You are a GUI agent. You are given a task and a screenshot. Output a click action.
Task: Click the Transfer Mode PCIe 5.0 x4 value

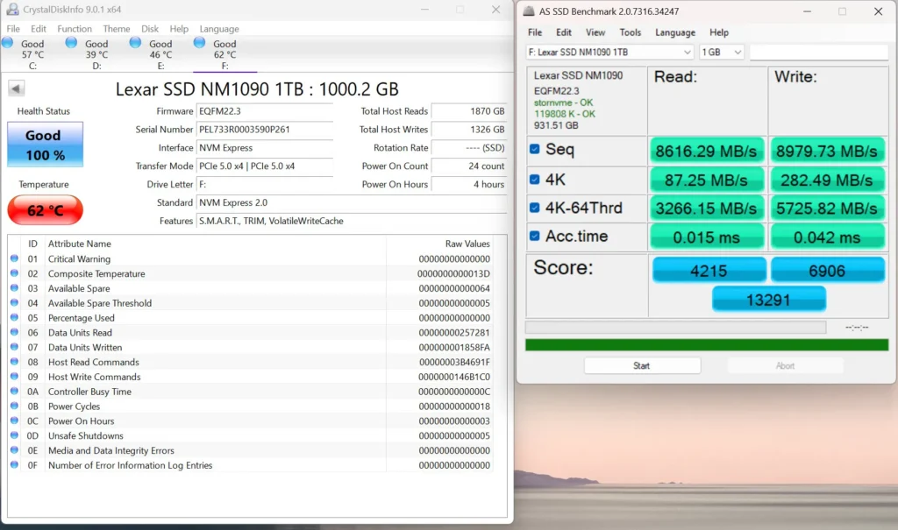265,166
